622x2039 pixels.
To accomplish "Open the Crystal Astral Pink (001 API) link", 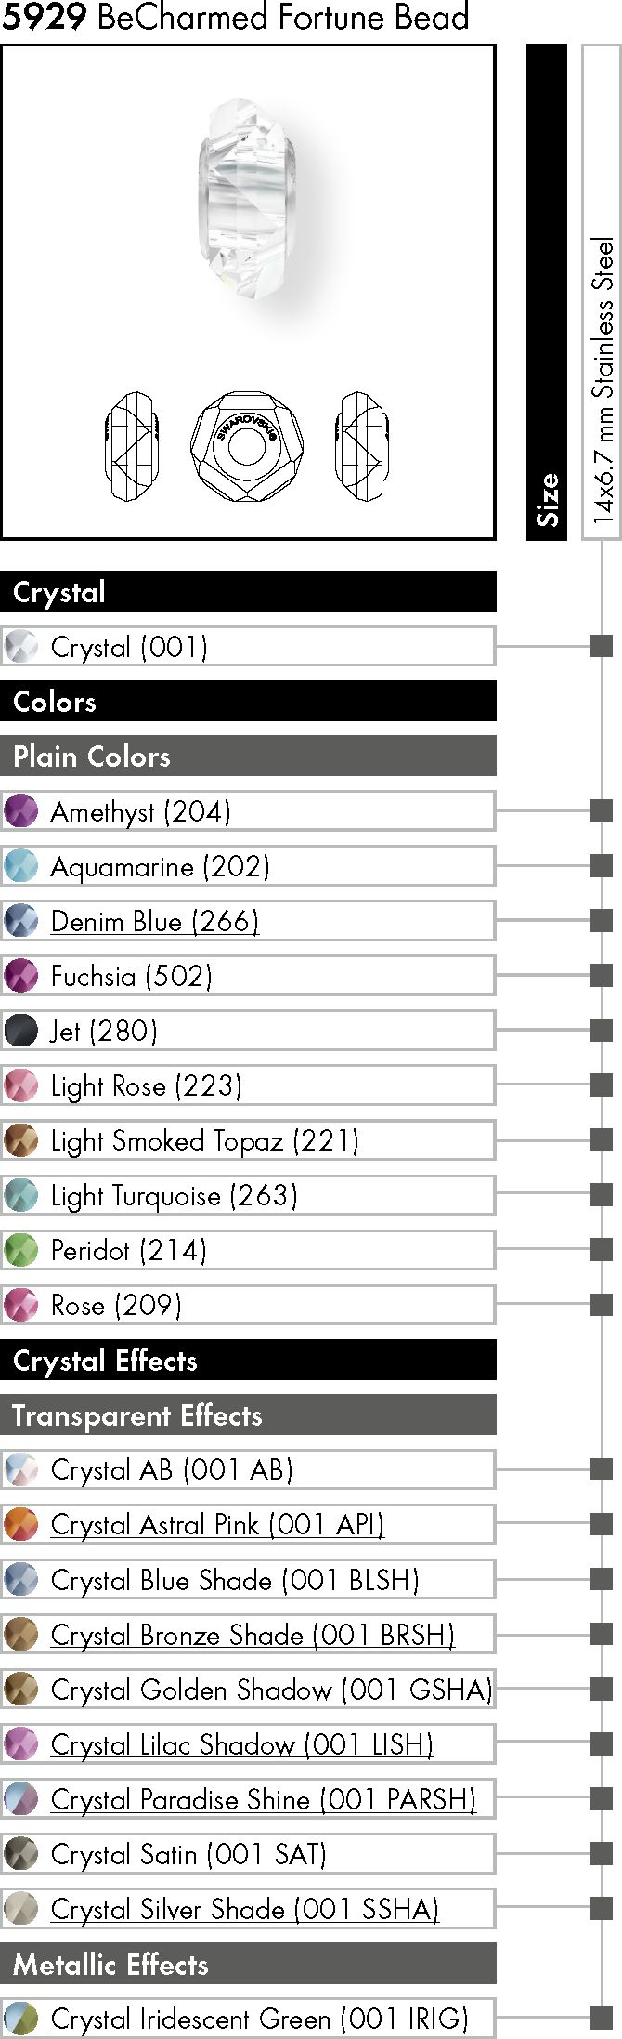I will 217,1525.
